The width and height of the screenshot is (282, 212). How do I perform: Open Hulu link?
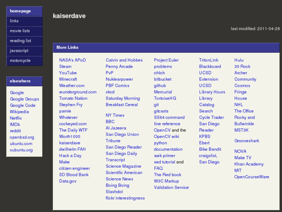coord(239,60)
